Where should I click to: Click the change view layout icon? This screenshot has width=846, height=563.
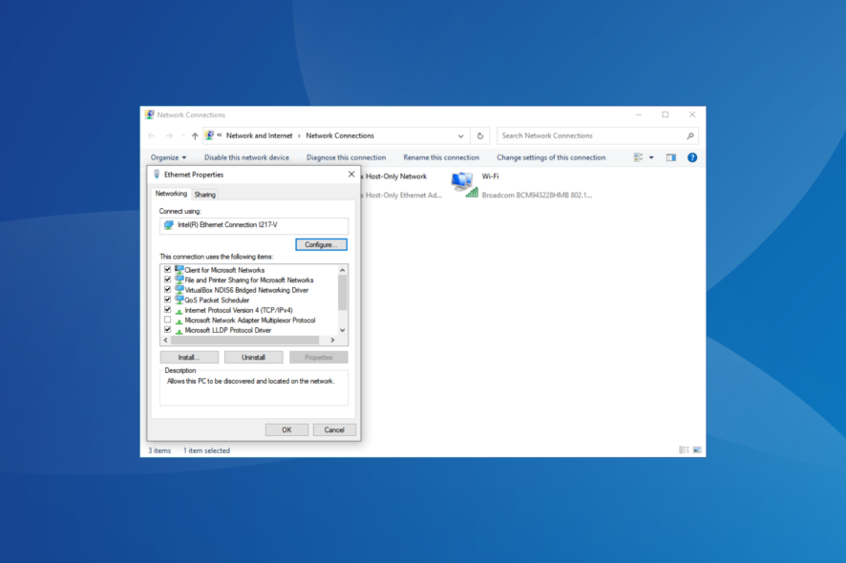pyautogui.click(x=638, y=157)
